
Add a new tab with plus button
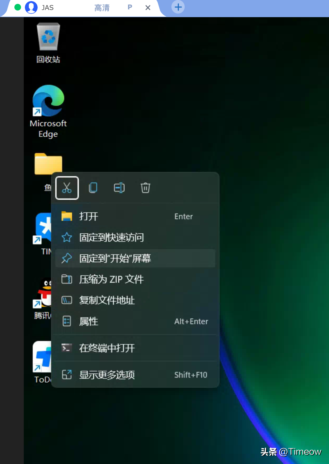pos(178,7)
